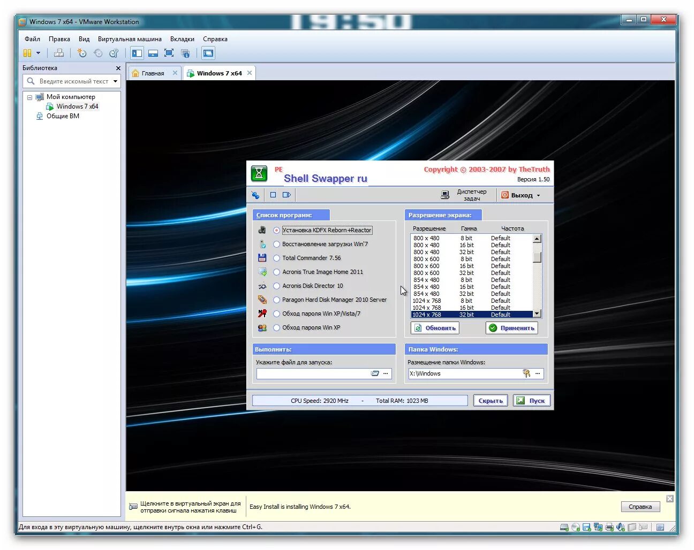Click the sound card status icon
This screenshot has height=550, width=694.
coord(621,527)
